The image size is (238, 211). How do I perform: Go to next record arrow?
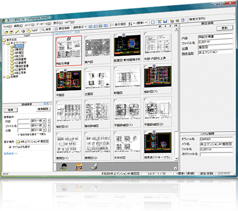tap(170, 26)
